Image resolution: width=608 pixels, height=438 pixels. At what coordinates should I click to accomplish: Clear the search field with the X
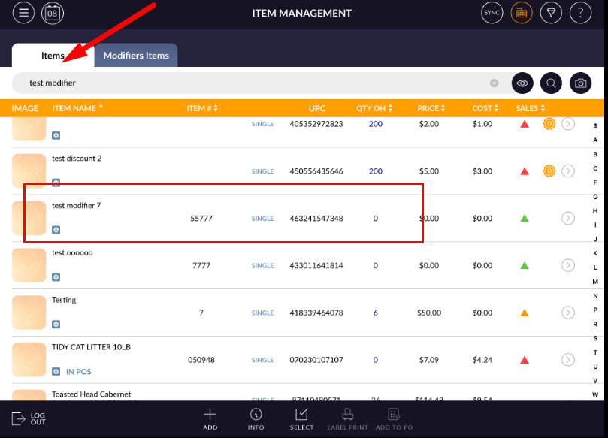495,83
